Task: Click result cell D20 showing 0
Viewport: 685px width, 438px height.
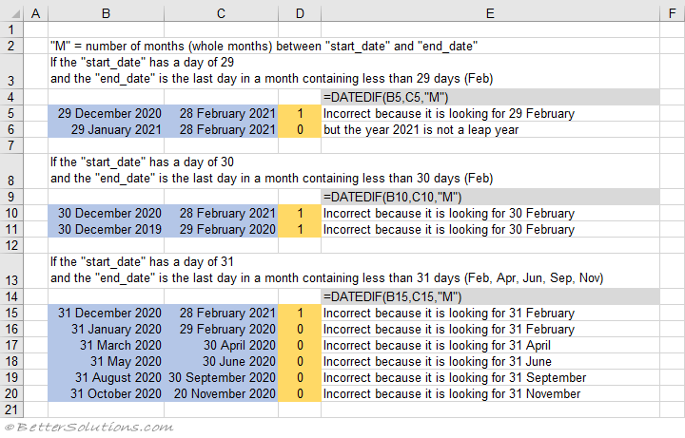Action: [x=300, y=393]
